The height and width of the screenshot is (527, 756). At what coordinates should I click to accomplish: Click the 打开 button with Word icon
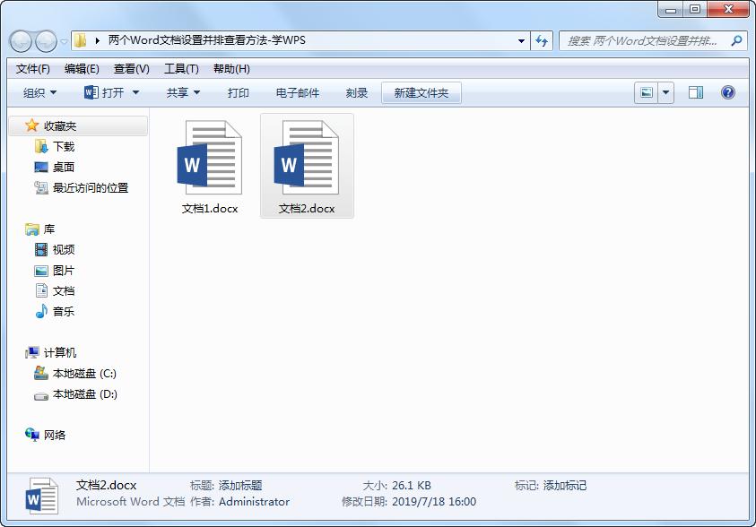coord(104,92)
